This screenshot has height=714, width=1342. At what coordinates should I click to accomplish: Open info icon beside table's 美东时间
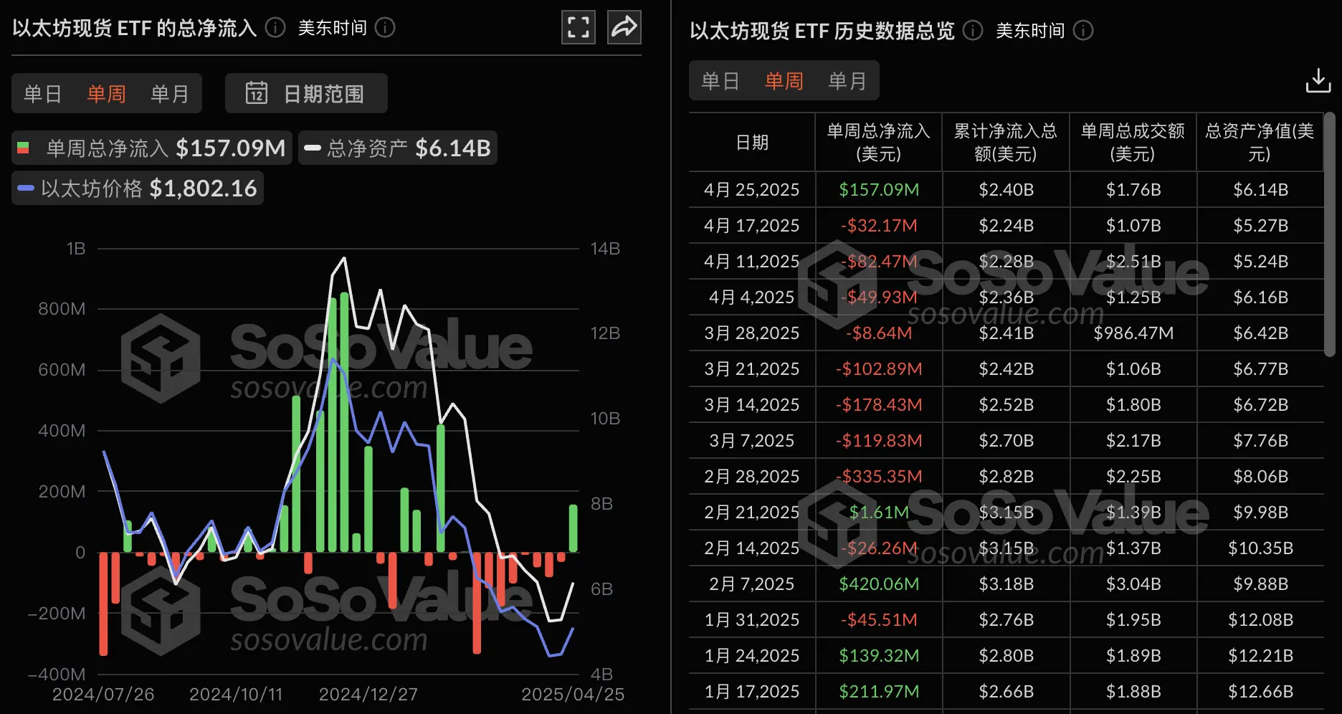tap(1083, 31)
